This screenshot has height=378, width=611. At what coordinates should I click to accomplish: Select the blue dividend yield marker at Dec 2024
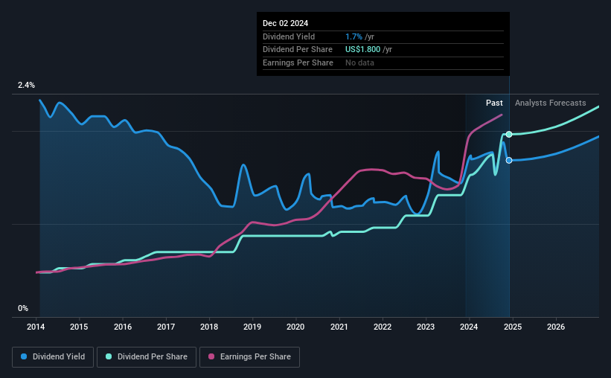pyautogui.click(x=509, y=160)
